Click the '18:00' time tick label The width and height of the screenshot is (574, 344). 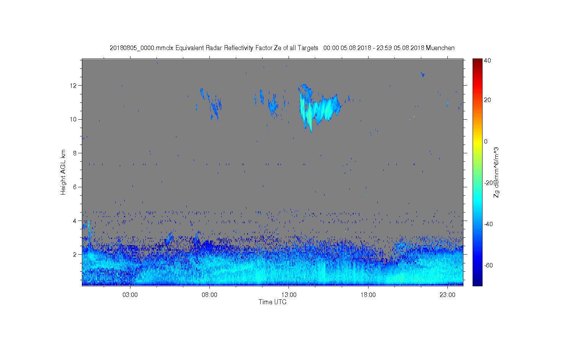point(368,295)
